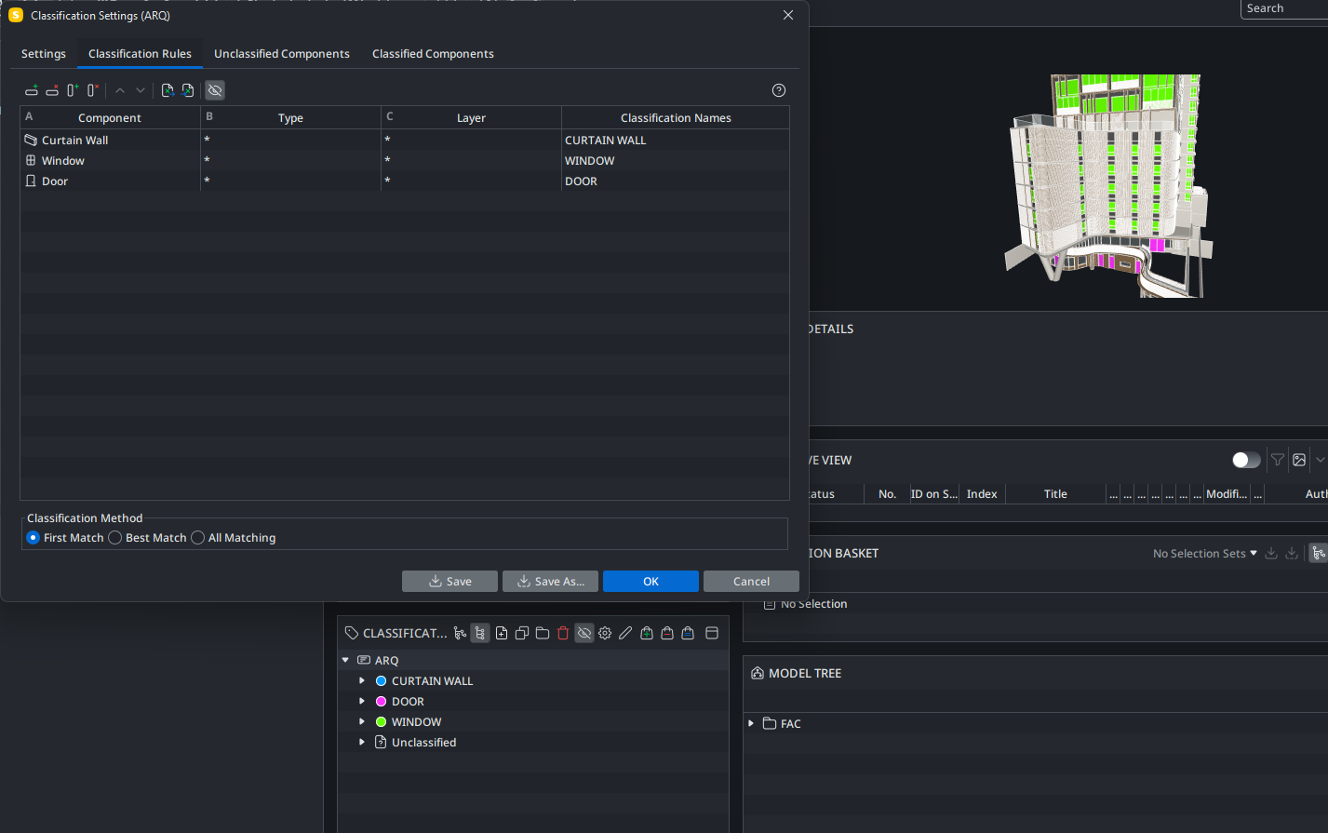The width and height of the screenshot is (1328, 833).
Task: Close the Classification Settings dialog
Action: click(788, 15)
